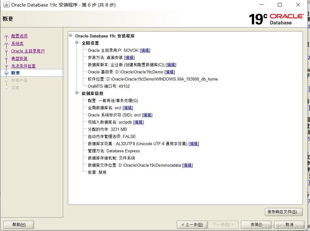This screenshot has height=231, width=310.
Task: Open the 典型安装 step
Action: point(19,58)
